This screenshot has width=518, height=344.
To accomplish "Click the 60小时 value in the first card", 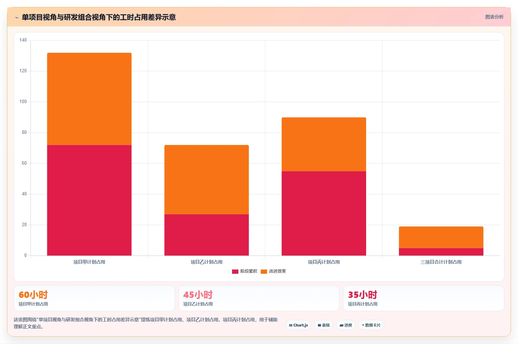I will click(33, 295).
